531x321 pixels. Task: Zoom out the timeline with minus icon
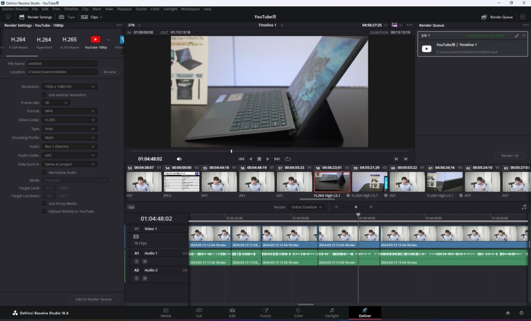[x=336, y=207]
